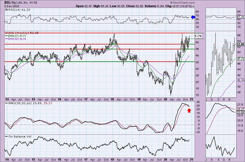Click the date 3-Dec-2020
The height and width of the screenshot is (162, 245).
coord(12,6)
